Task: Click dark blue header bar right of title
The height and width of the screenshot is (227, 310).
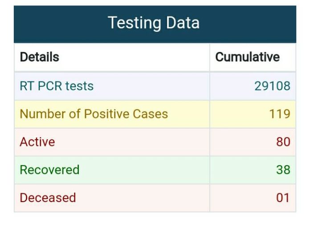Action: (x=247, y=24)
